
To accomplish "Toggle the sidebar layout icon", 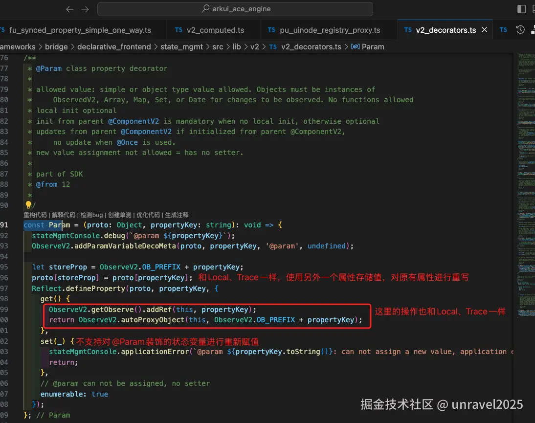I will pyautogui.click(x=521, y=9).
